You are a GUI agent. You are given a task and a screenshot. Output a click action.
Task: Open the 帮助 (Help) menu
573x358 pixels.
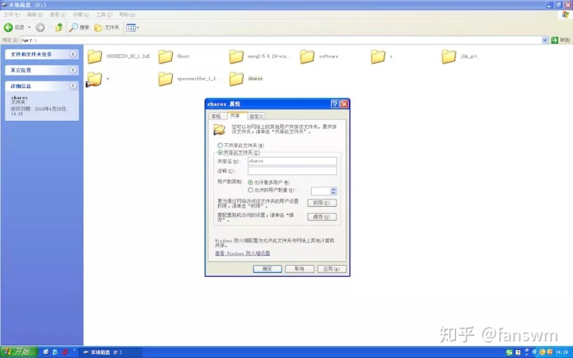tap(127, 14)
